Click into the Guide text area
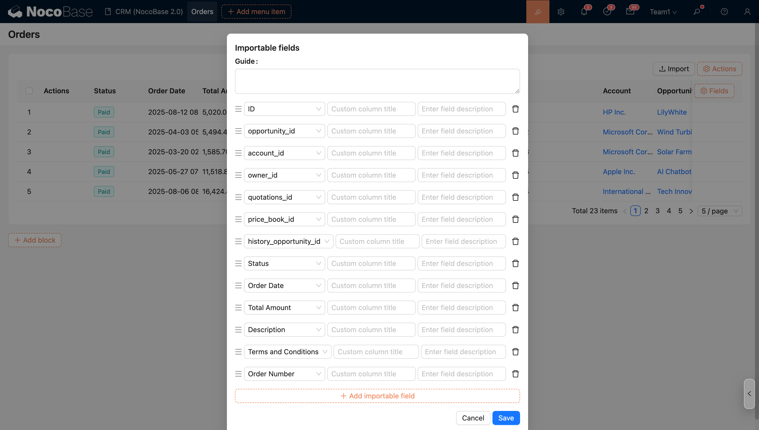 377,81
